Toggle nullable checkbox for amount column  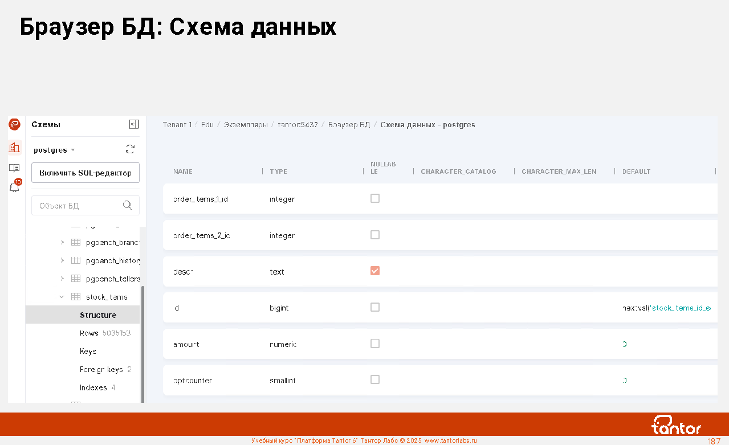(374, 343)
